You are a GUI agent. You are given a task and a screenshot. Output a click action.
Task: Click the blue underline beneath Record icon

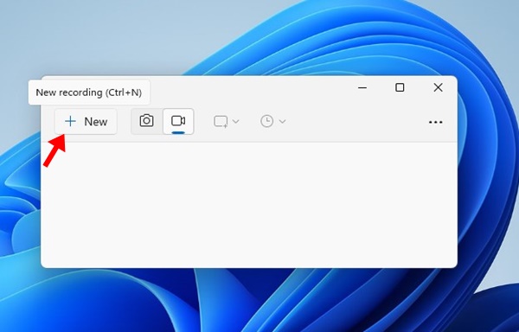coord(178,132)
